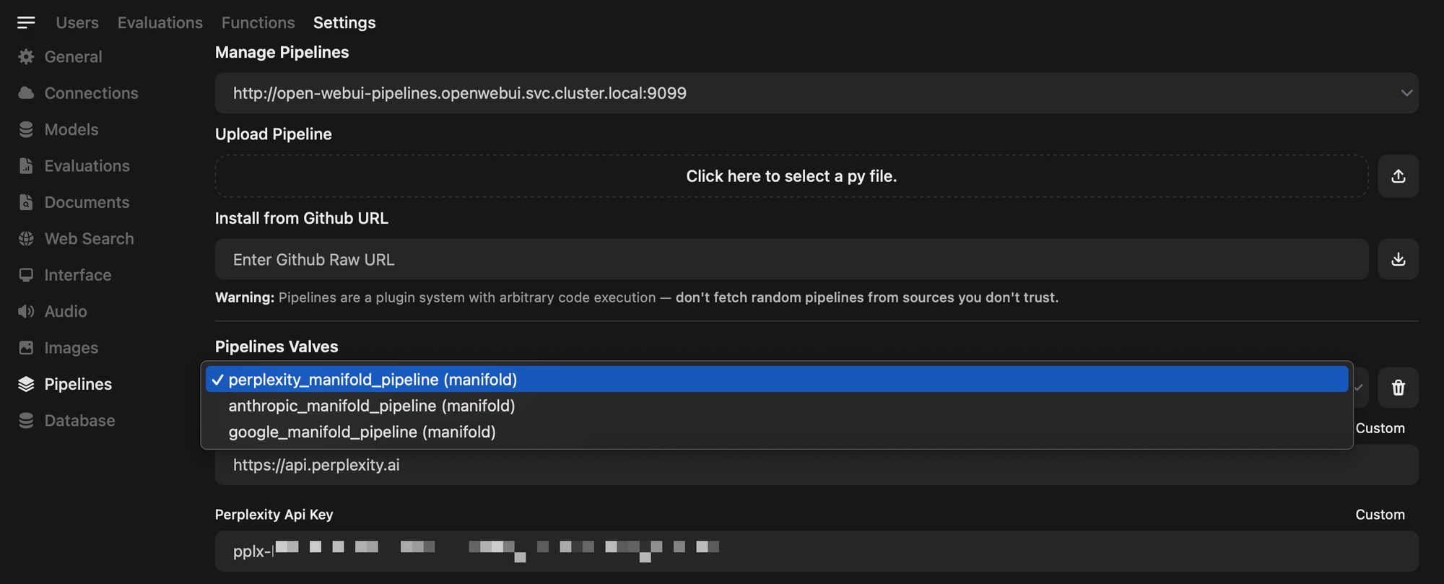This screenshot has height=584, width=1444.
Task: Switch to the Functions tab
Action: [x=258, y=22]
